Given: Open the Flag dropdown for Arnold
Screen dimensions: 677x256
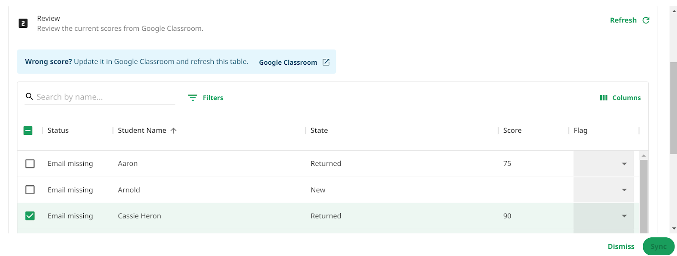Looking at the screenshot, I should 603,190.
